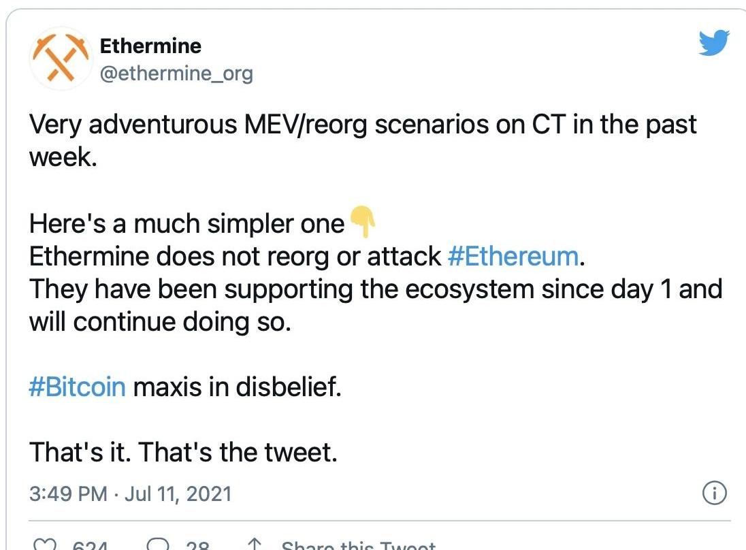Click the 28 replies count
The height and width of the screenshot is (550, 746).
click(x=197, y=545)
